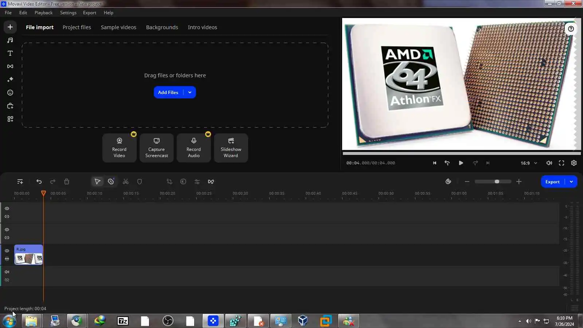Image resolution: width=583 pixels, height=328 pixels.
Task: Open the Sounds and music sidebar panel
Action: tap(10, 40)
